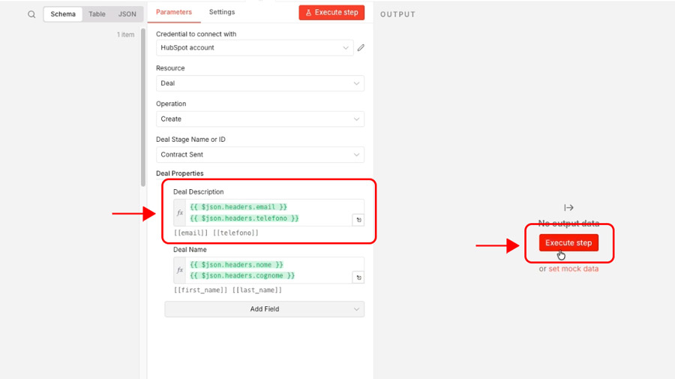Image resolution: width=675 pixels, height=379 pixels.
Task: Click Execute step in the output panel
Action: tap(568, 242)
